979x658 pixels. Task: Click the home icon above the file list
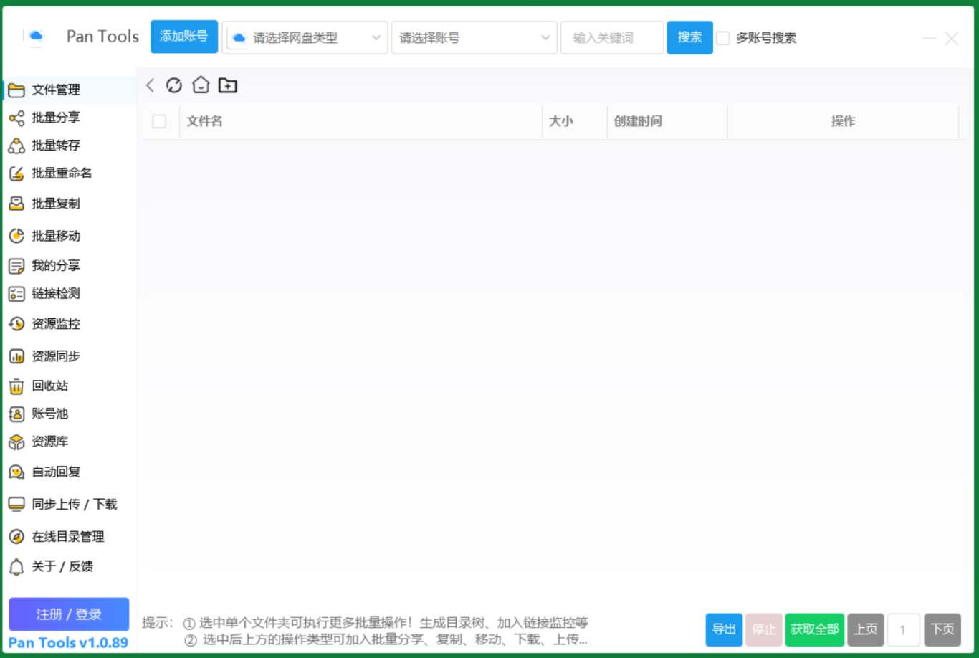[x=201, y=85]
